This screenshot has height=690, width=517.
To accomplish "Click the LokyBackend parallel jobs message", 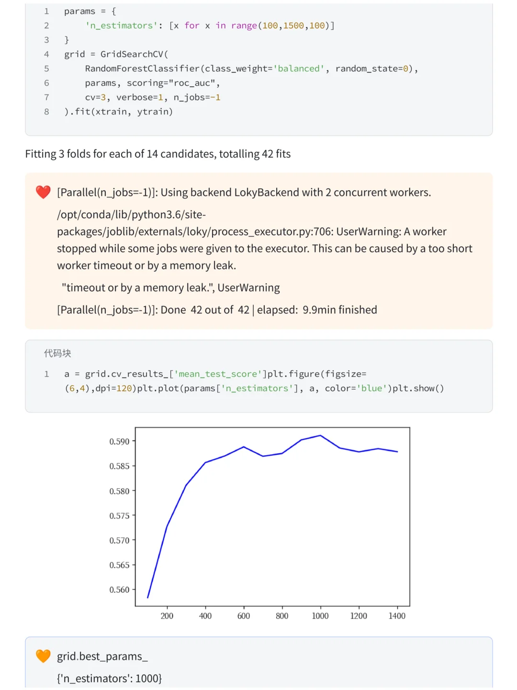I will coord(244,192).
